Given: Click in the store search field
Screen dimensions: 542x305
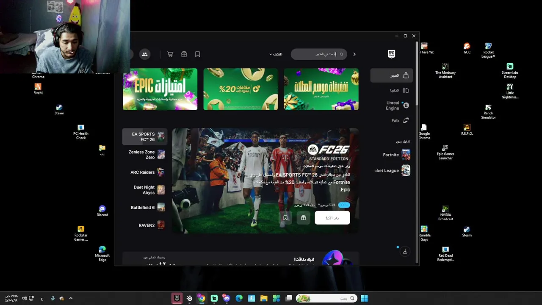Looking at the screenshot, I should (319, 54).
